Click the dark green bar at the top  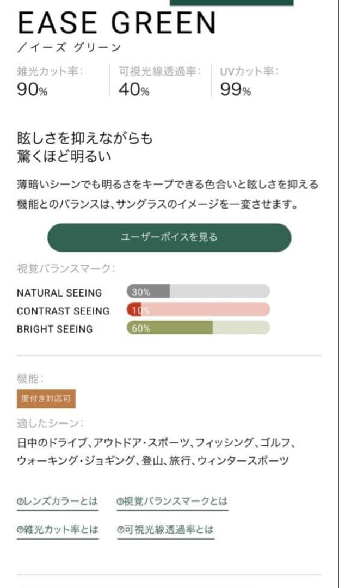pyautogui.click(x=231, y=3)
